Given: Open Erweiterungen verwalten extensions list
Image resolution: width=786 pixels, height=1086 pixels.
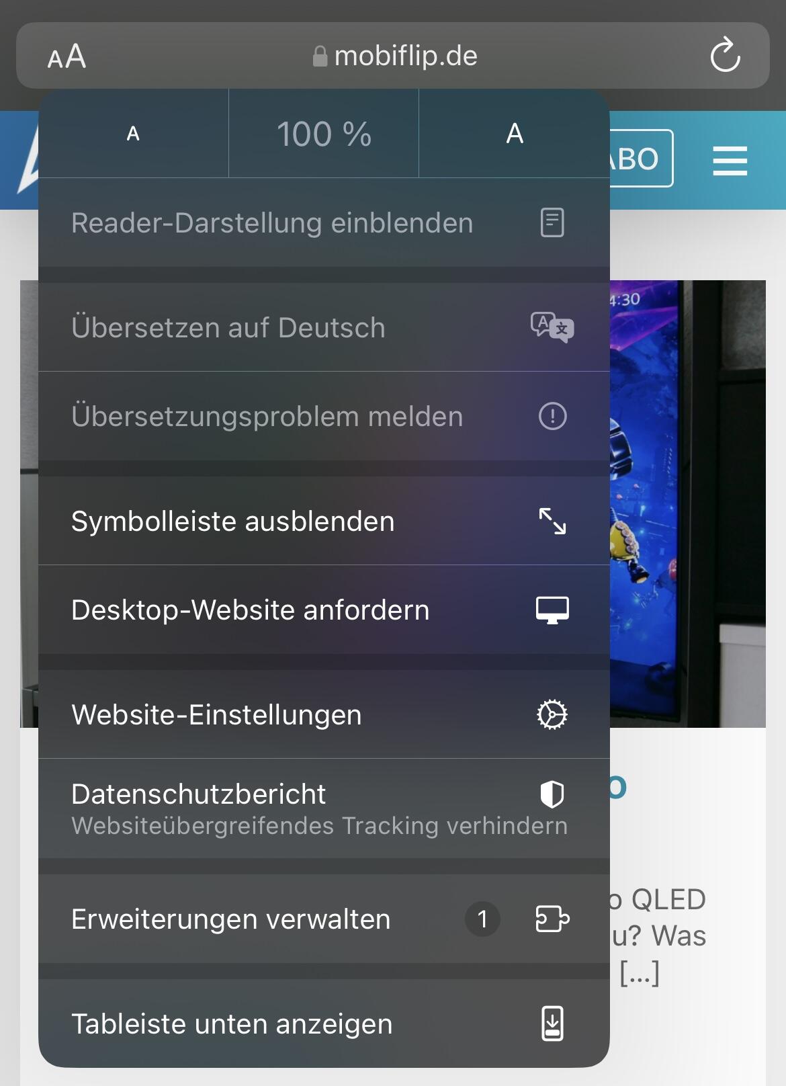Looking at the screenshot, I should (x=230, y=919).
